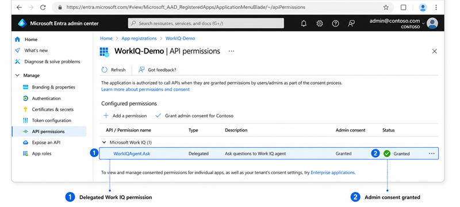The image size is (460, 207).
Task: Click the account avatar picture
Action: [432, 23]
